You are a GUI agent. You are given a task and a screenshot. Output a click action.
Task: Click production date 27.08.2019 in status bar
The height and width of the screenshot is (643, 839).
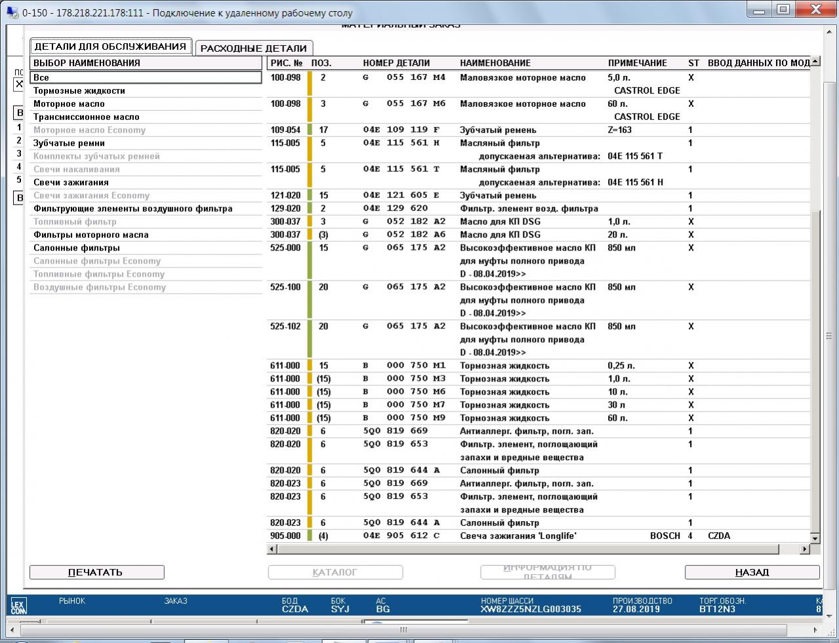pyautogui.click(x=636, y=609)
